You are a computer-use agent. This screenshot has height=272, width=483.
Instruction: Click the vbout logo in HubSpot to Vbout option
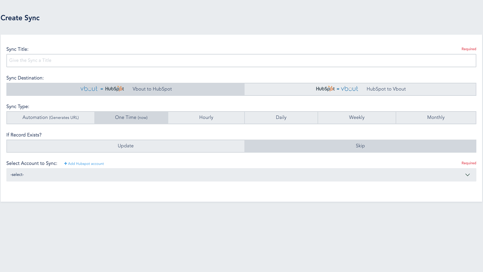tap(349, 89)
